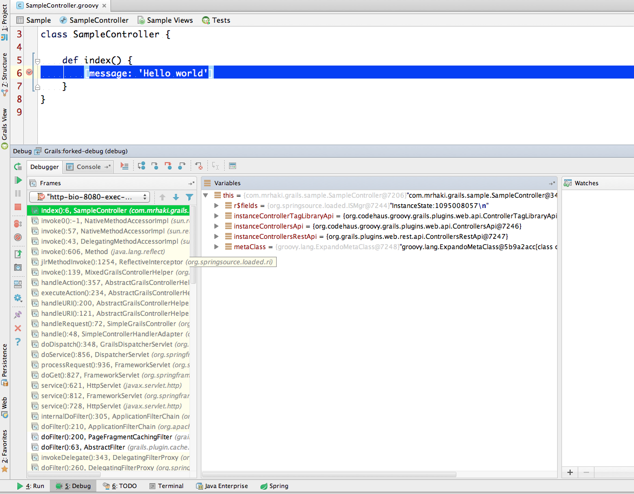Click the Resume Program green arrow
The image size is (634, 494).
point(18,180)
